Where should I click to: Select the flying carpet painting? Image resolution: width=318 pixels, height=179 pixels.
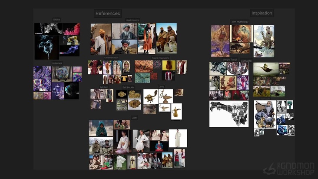tap(266, 70)
